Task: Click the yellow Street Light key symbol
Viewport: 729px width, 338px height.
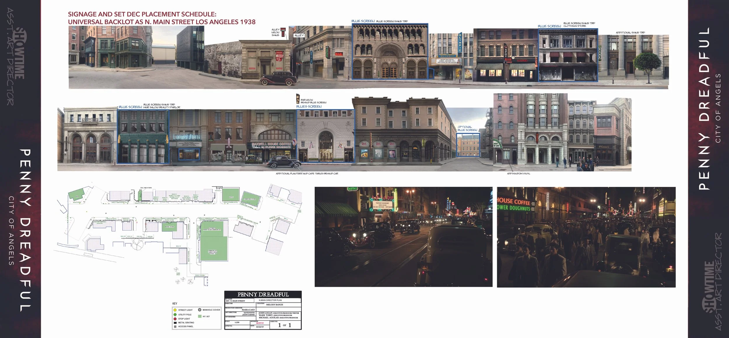Action: (175, 310)
